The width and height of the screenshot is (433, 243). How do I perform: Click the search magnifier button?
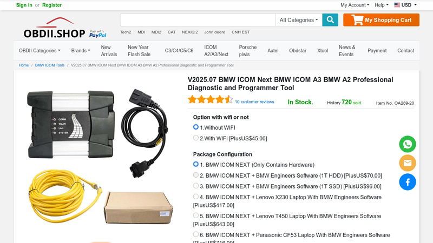(330, 20)
